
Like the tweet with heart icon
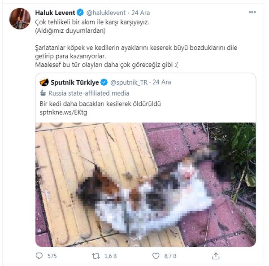[x=156, y=256]
